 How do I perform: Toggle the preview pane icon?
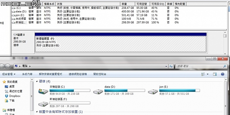(x=215, y=74)
